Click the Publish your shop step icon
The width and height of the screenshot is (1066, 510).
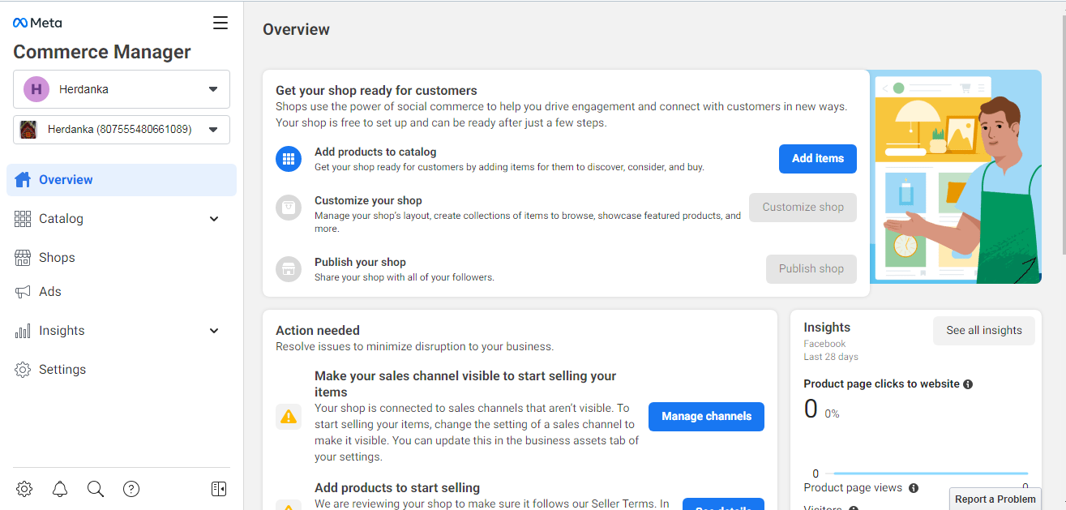[289, 269]
